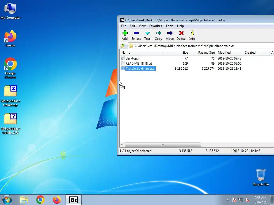Click modified date 2012-10-22 11:41 in the file list
Screen dimensions: 274x205
229,69
